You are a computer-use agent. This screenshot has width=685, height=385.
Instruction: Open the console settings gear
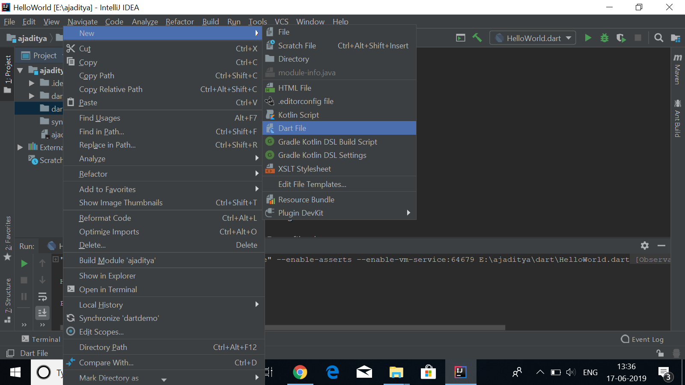pyautogui.click(x=644, y=246)
